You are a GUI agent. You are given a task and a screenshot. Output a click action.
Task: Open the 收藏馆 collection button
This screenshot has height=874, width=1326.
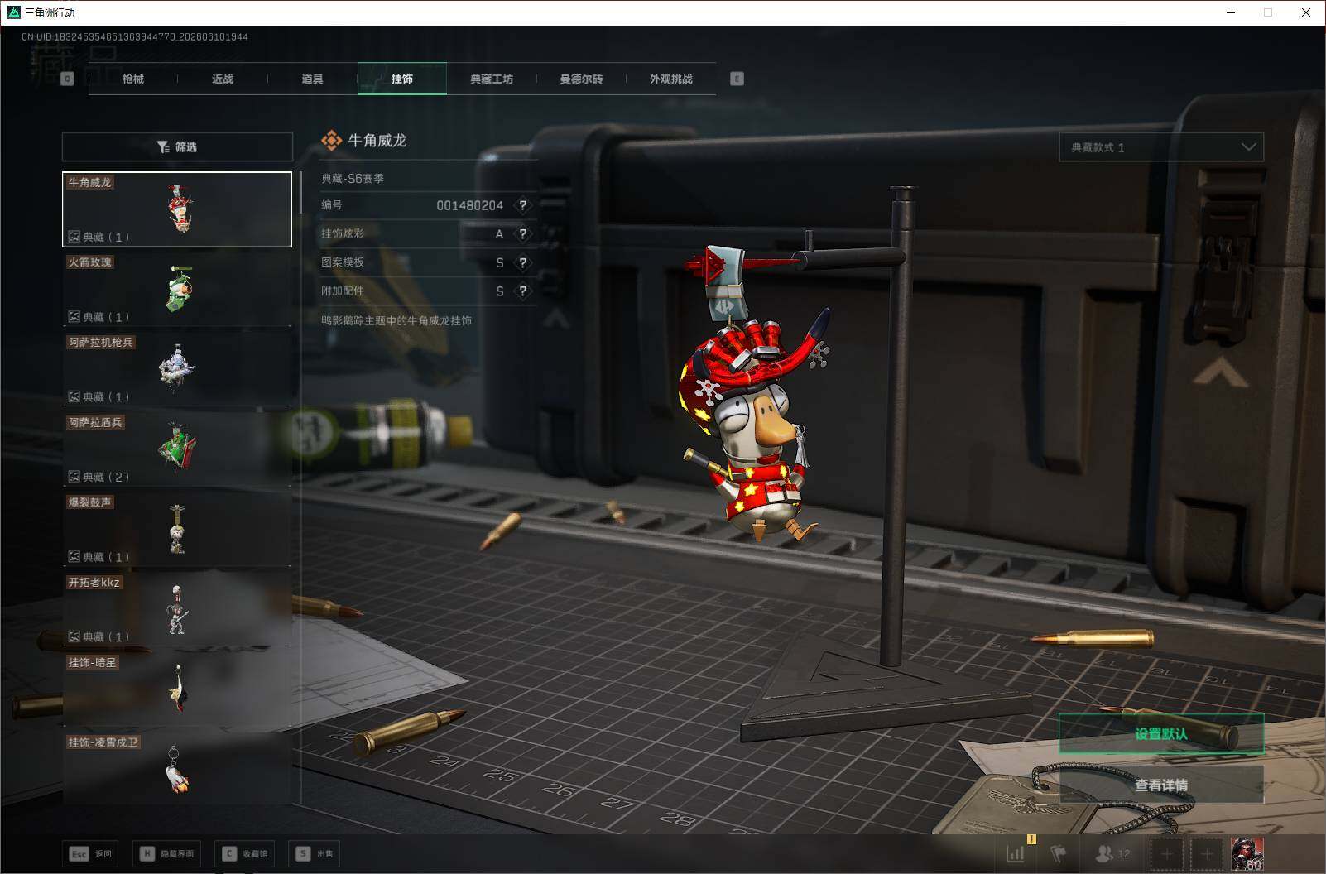(x=245, y=853)
